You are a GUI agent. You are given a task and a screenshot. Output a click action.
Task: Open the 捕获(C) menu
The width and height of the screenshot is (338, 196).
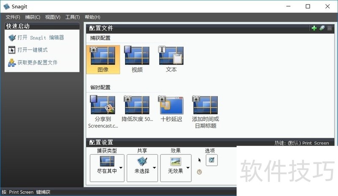(33, 17)
